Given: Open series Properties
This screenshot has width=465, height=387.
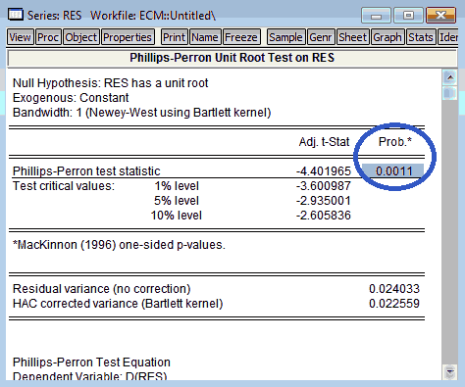Looking at the screenshot, I should tap(128, 37).
